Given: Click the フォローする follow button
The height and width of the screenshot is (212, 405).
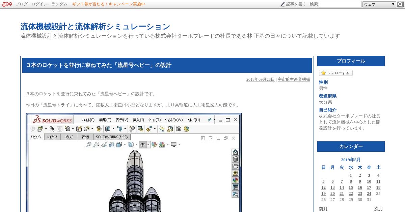Looking at the screenshot, I should 336,73.
